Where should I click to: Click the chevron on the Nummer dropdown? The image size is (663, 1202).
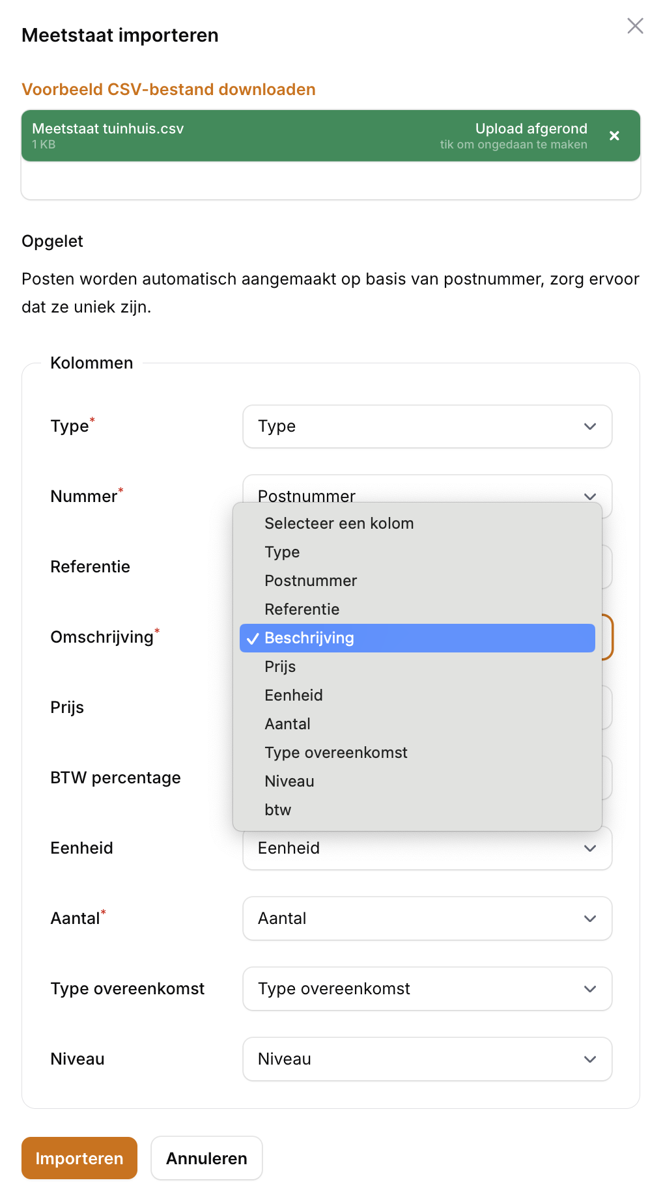pyautogui.click(x=590, y=496)
